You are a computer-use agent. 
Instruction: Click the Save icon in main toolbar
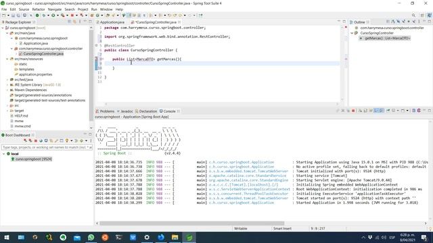pos(13,16)
